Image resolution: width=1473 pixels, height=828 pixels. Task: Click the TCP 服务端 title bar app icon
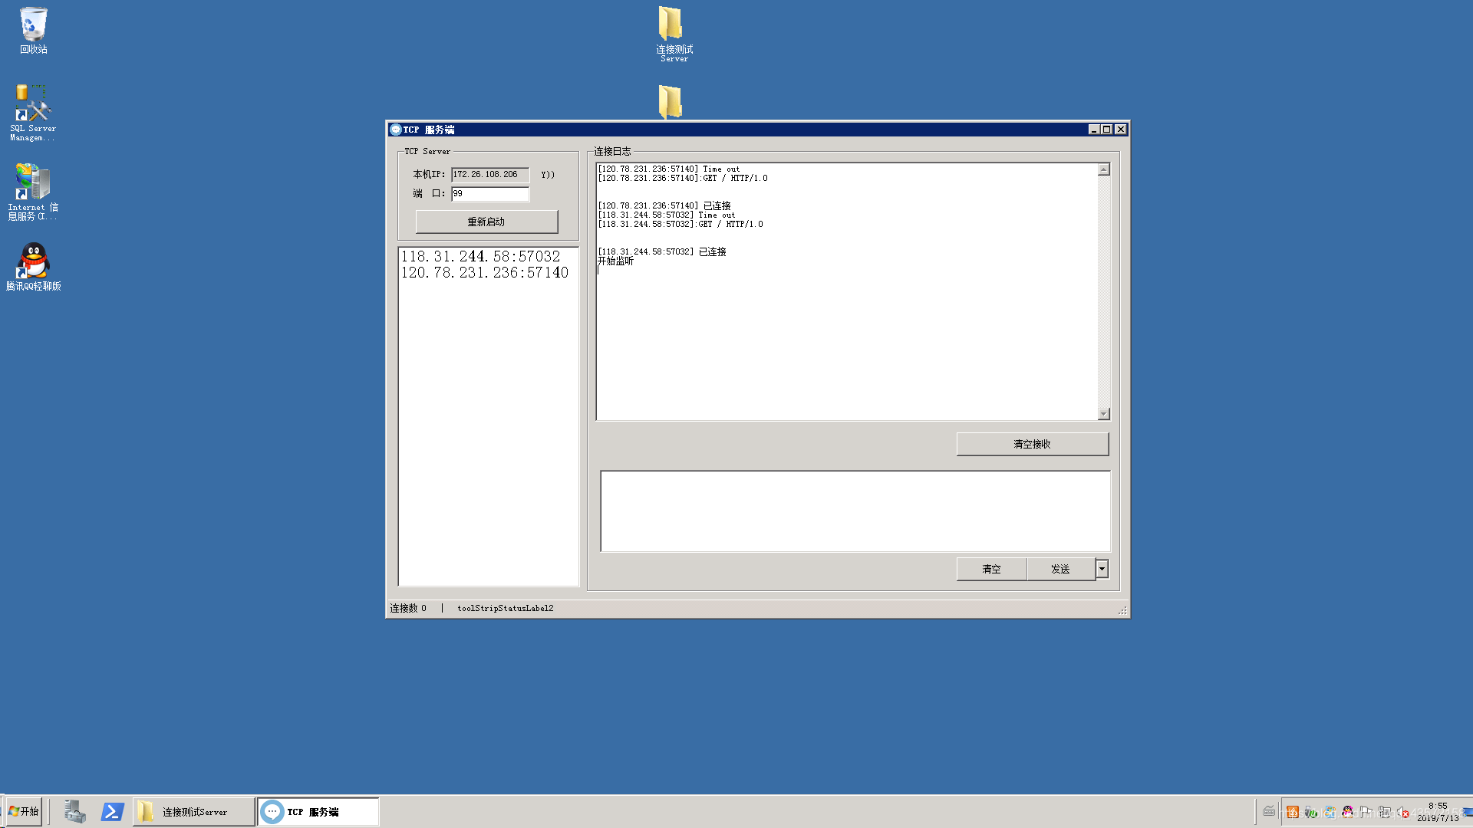tap(395, 130)
